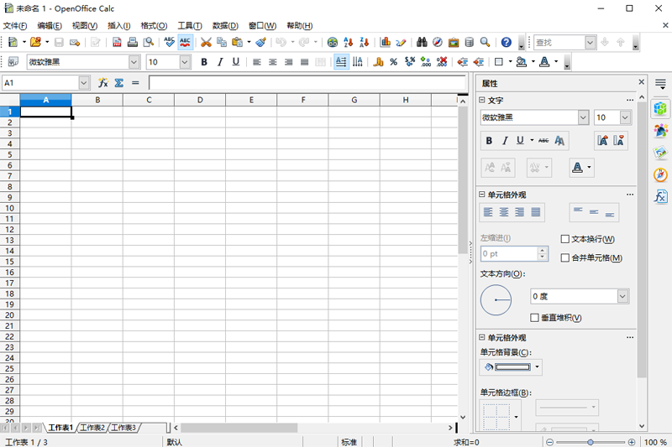Viewport: 672px width, 447px height.
Task: Click the sidebar font color A swatch
Action: [577, 167]
